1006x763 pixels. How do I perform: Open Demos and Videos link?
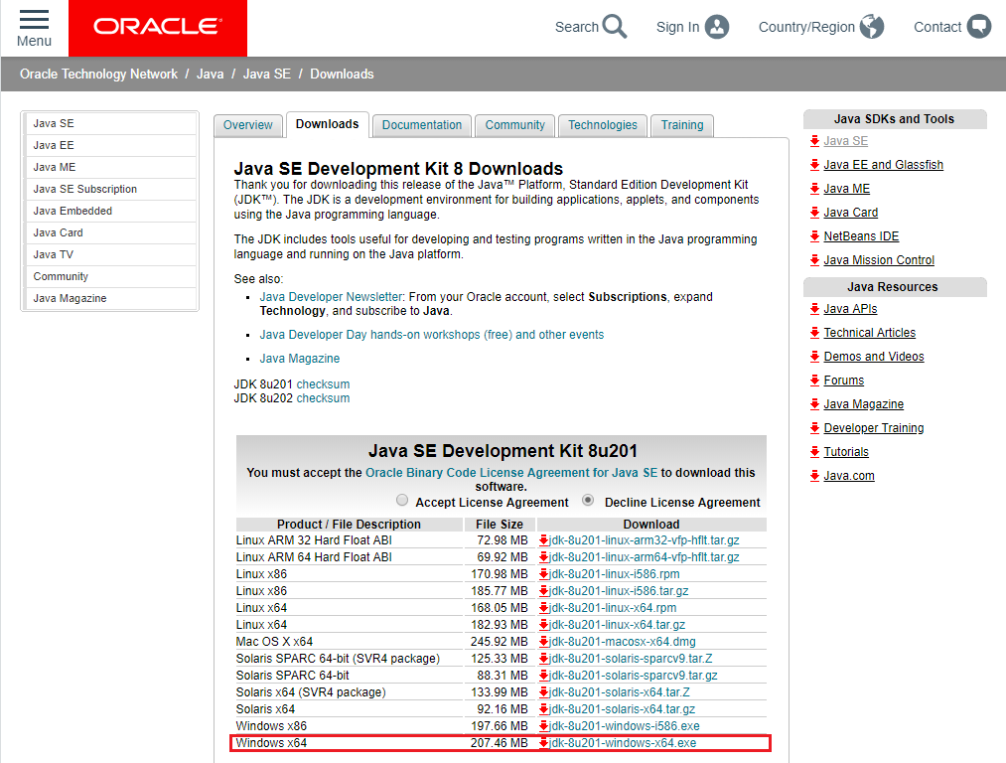(x=874, y=356)
